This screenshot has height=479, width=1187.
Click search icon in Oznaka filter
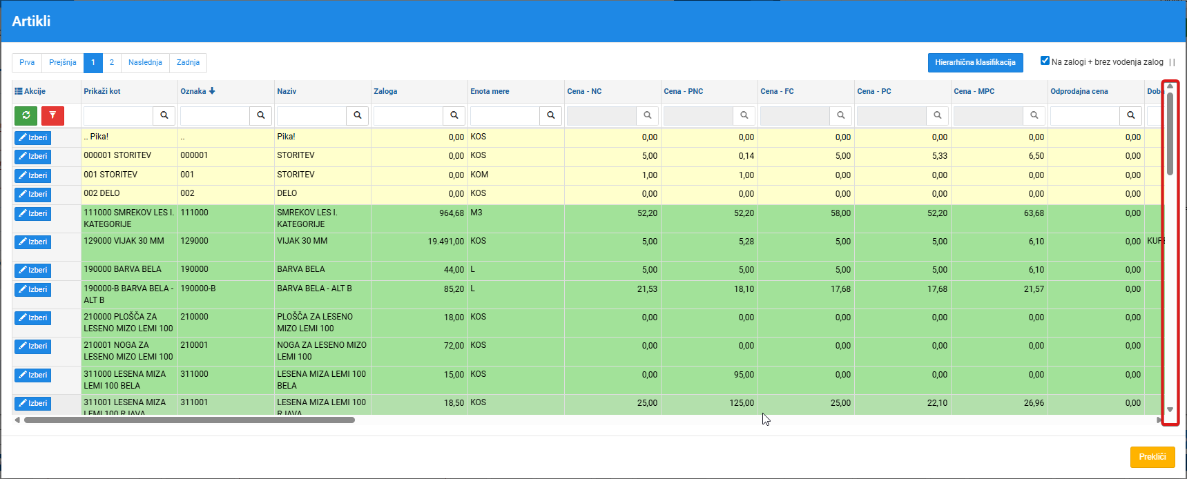(x=261, y=115)
